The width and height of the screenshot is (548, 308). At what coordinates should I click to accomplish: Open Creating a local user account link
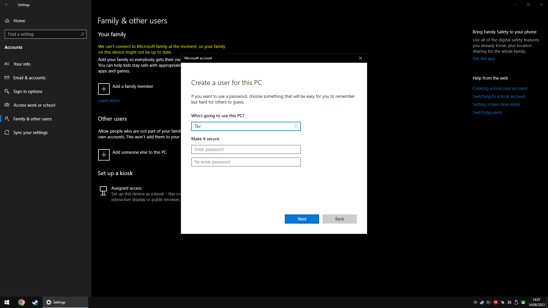click(500, 88)
